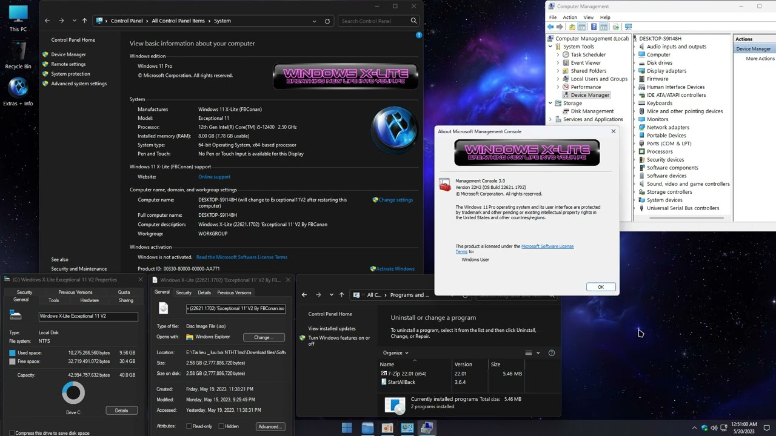776x436 pixels.
Task: Tick the Hidden attribute checkbox
Action: 221,426
